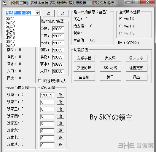Click the 读 read button

[49, 13]
